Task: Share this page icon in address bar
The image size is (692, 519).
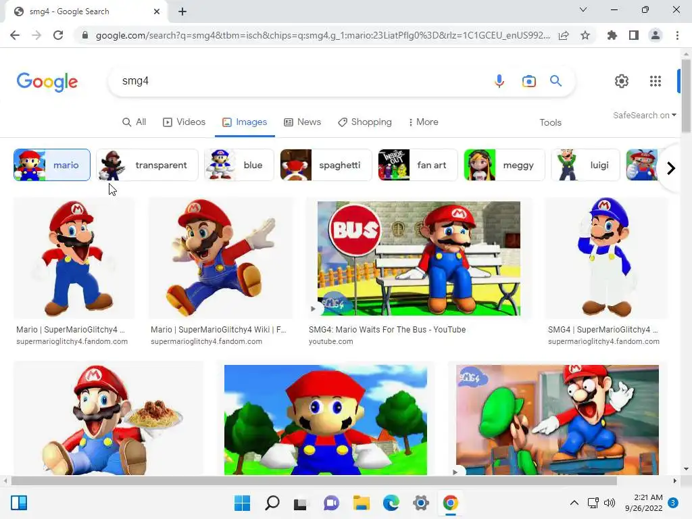Action: 564,35
